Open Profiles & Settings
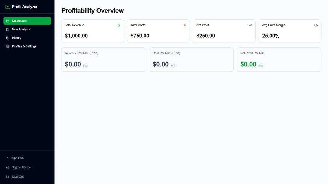 click(x=27, y=46)
